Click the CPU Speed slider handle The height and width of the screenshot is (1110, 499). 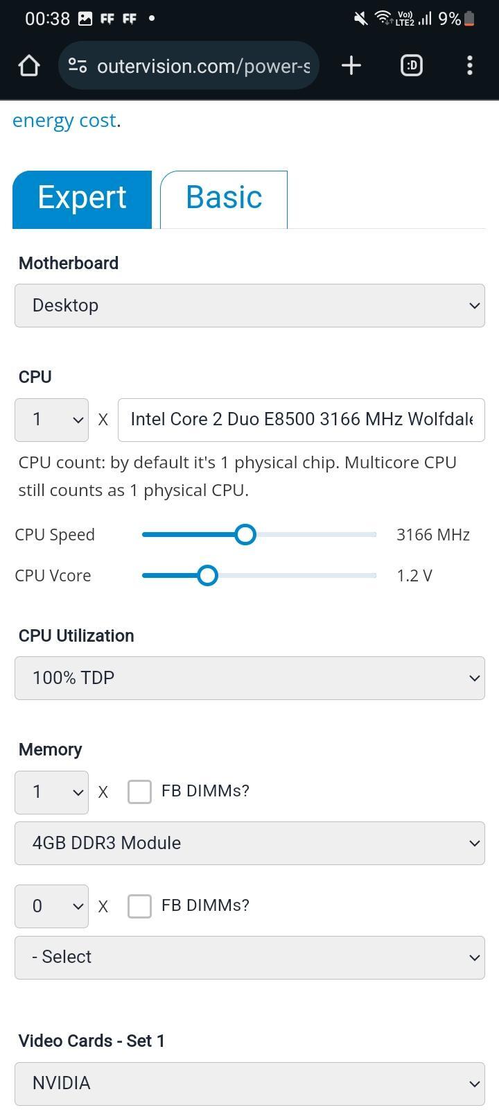click(245, 534)
